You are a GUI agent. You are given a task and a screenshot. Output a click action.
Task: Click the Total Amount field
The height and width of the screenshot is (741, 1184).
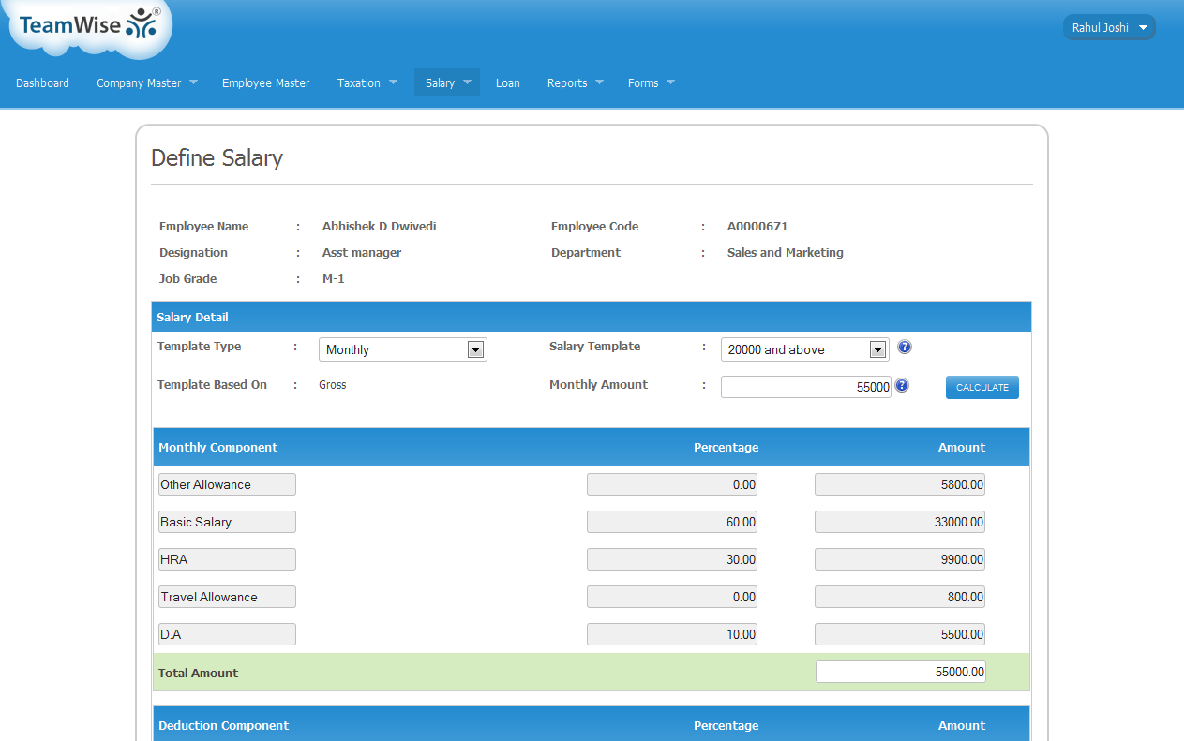point(900,672)
